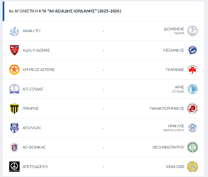Open the ΑΟ ΦΟΙΝΙΚΑΣ team link

tap(34, 147)
